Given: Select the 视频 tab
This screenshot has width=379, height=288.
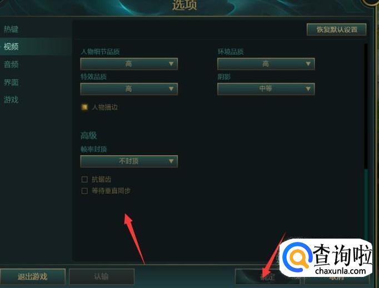Looking at the screenshot, I should click(x=11, y=47).
